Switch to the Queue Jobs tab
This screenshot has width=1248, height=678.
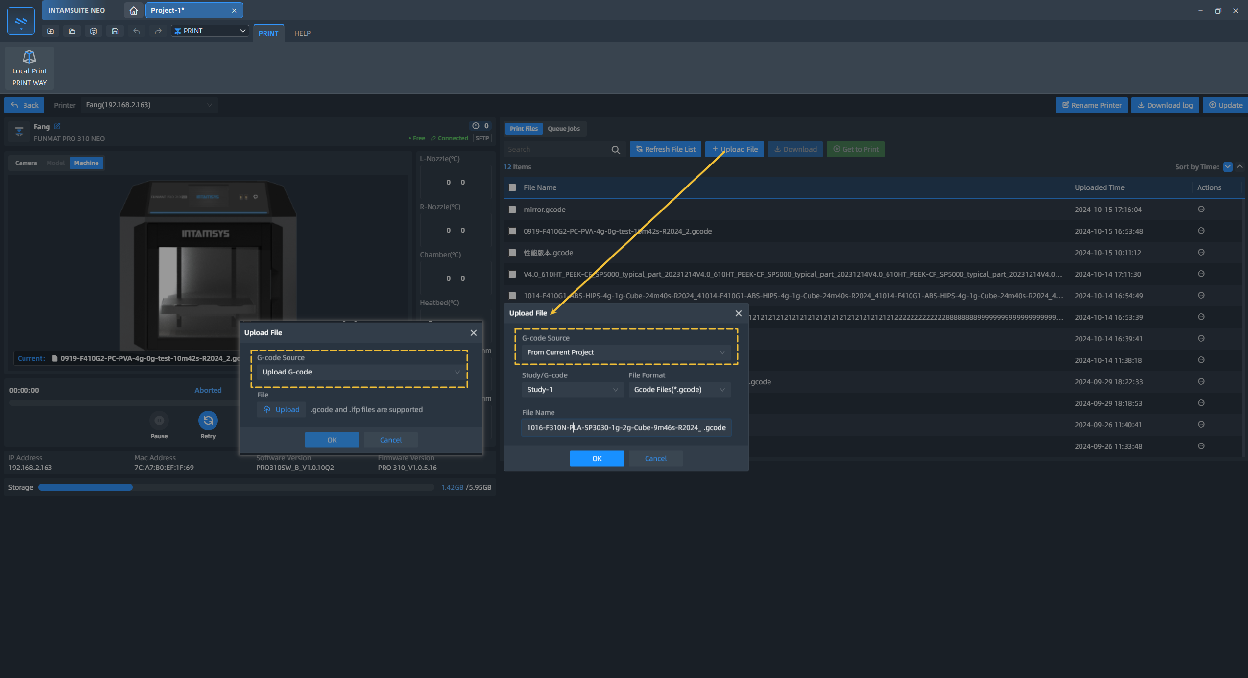(564, 128)
